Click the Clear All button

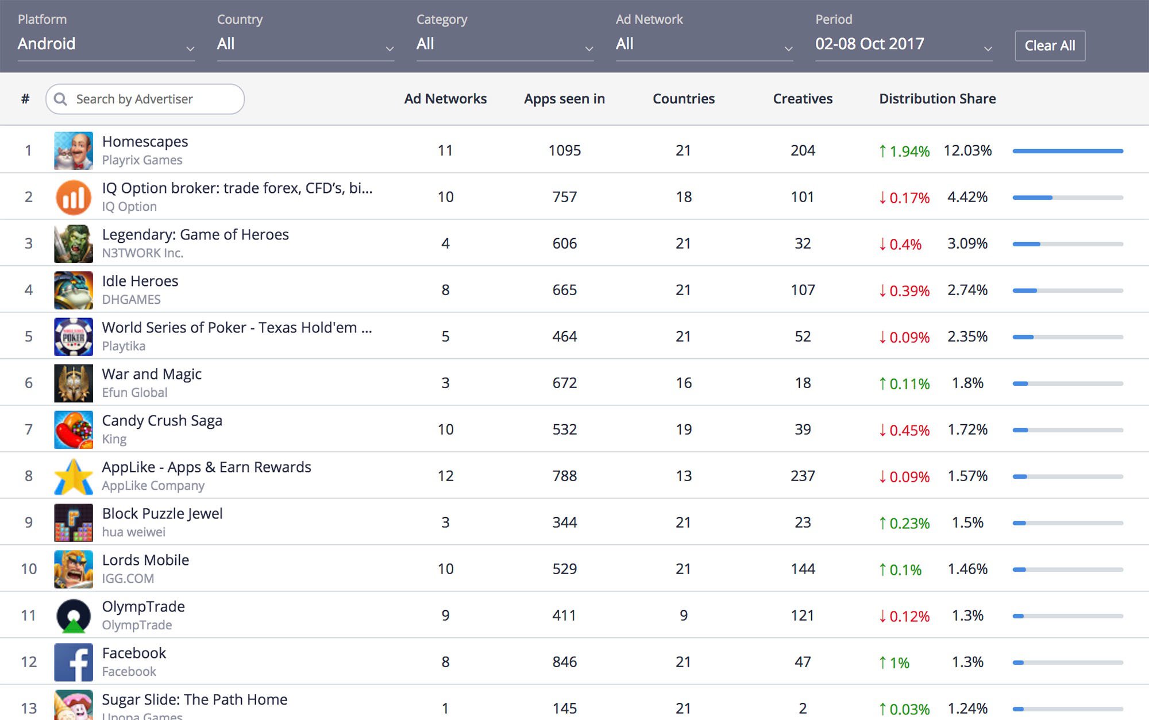(x=1050, y=46)
